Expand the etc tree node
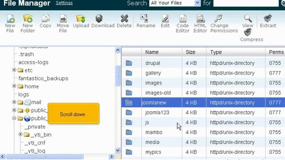285x160 pixels. (x=14, y=70)
